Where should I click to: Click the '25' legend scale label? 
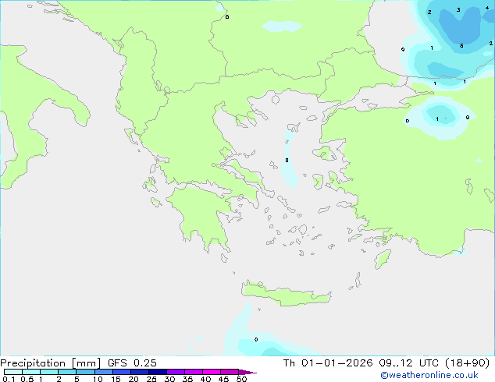click(151, 379)
